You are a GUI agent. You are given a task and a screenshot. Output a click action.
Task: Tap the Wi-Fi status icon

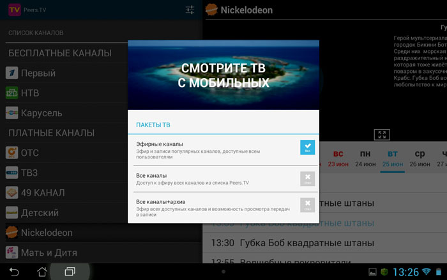coord(427,272)
